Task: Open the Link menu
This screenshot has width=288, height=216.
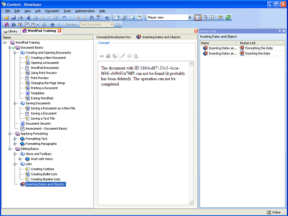Action: click(x=38, y=11)
